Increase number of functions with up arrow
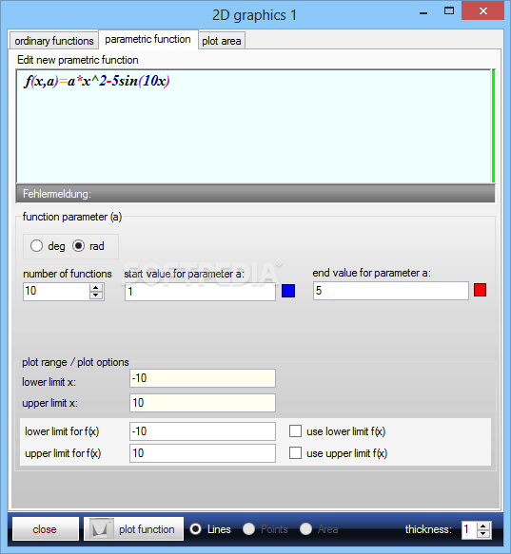The width and height of the screenshot is (511, 554). pyautogui.click(x=96, y=287)
